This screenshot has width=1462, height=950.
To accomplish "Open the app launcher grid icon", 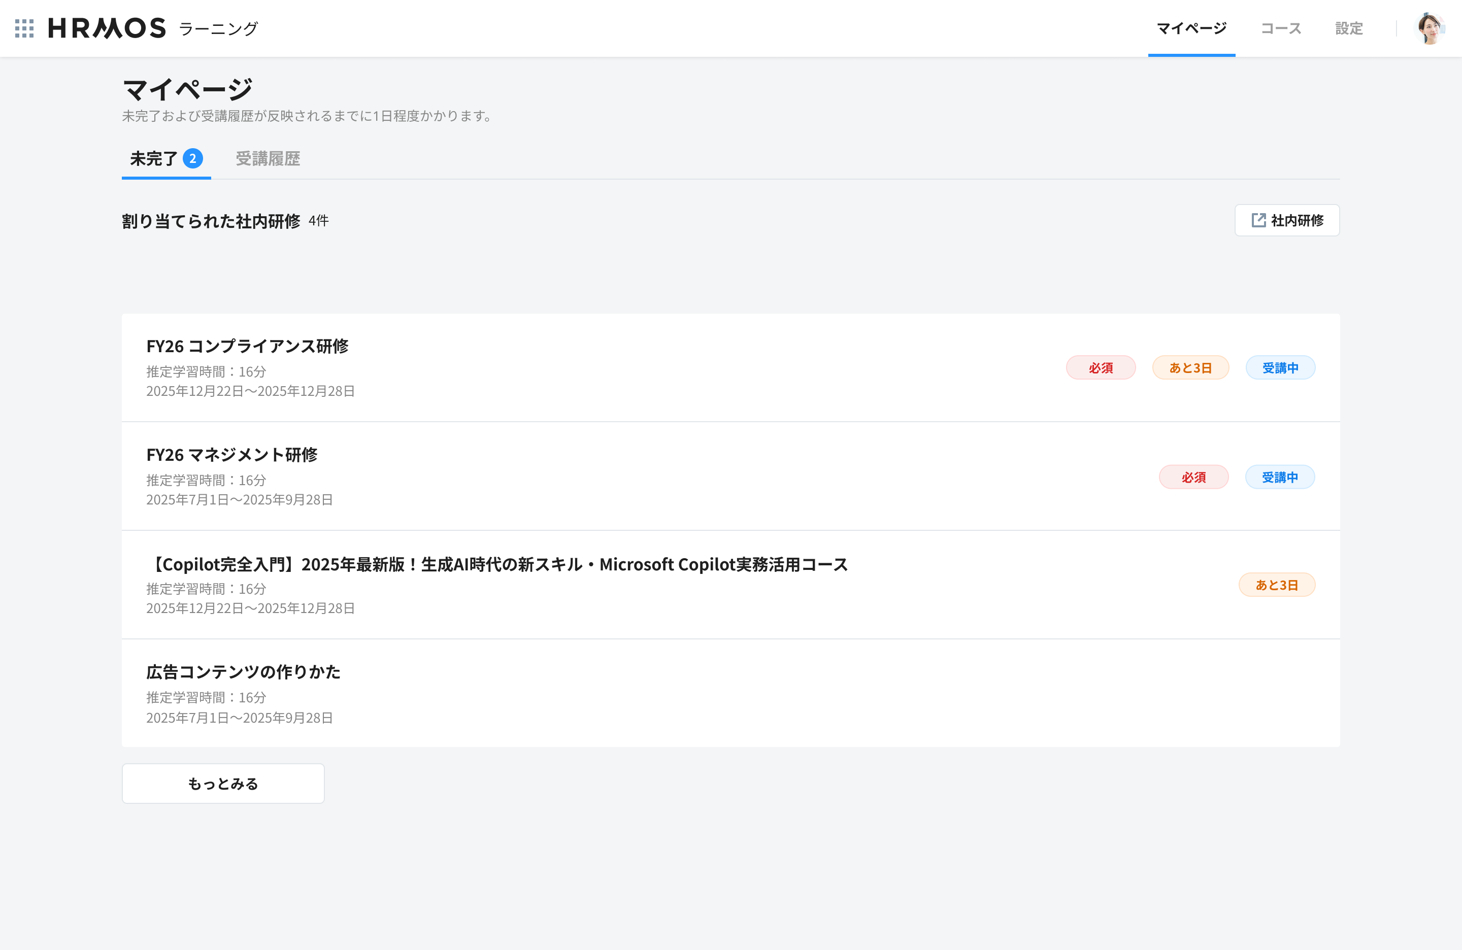I will pyautogui.click(x=24, y=28).
